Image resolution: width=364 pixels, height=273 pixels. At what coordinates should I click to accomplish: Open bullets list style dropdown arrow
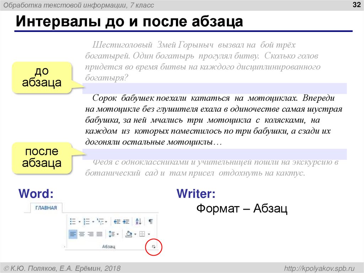point(80,222)
